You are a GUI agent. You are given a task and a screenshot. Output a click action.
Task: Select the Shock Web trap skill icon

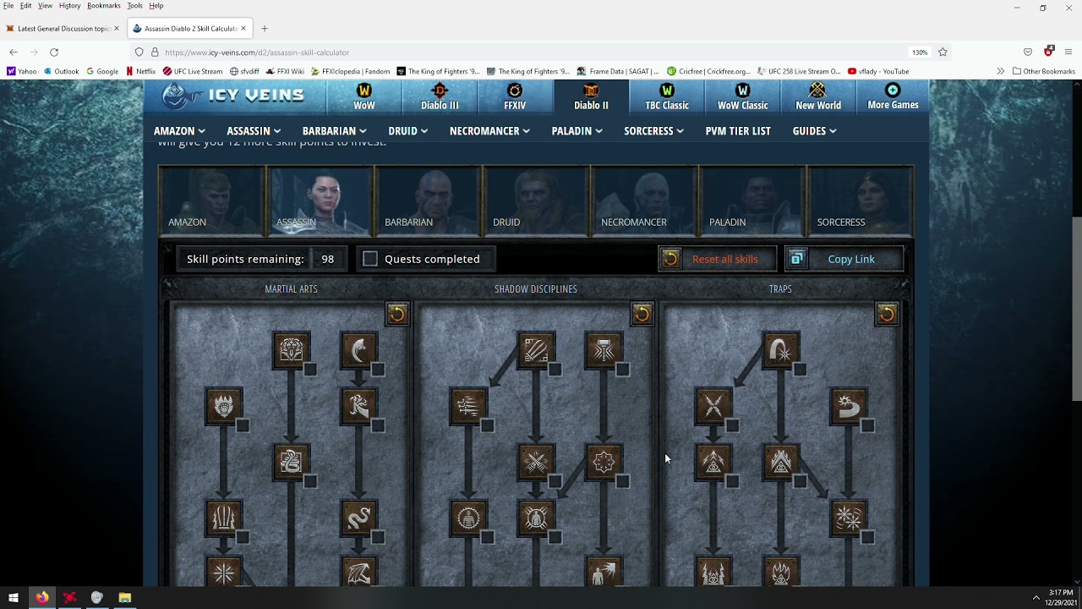(x=713, y=405)
